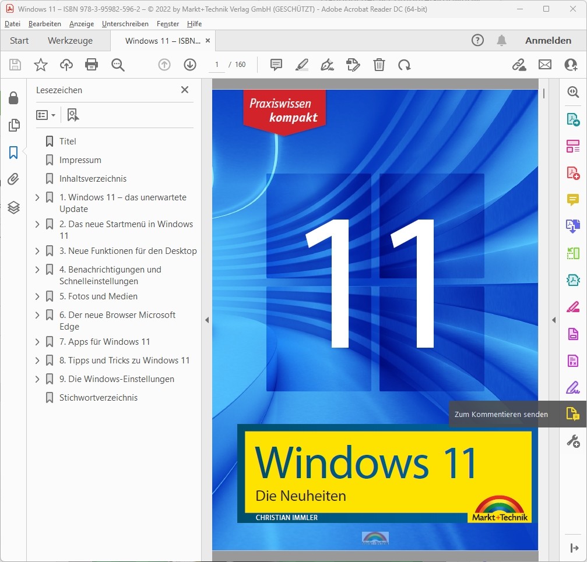Open the search magnifier tool
The image size is (587, 562).
pyautogui.click(x=118, y=65)
